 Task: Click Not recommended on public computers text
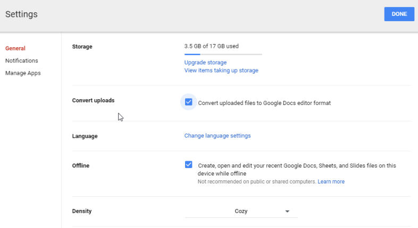257,181
